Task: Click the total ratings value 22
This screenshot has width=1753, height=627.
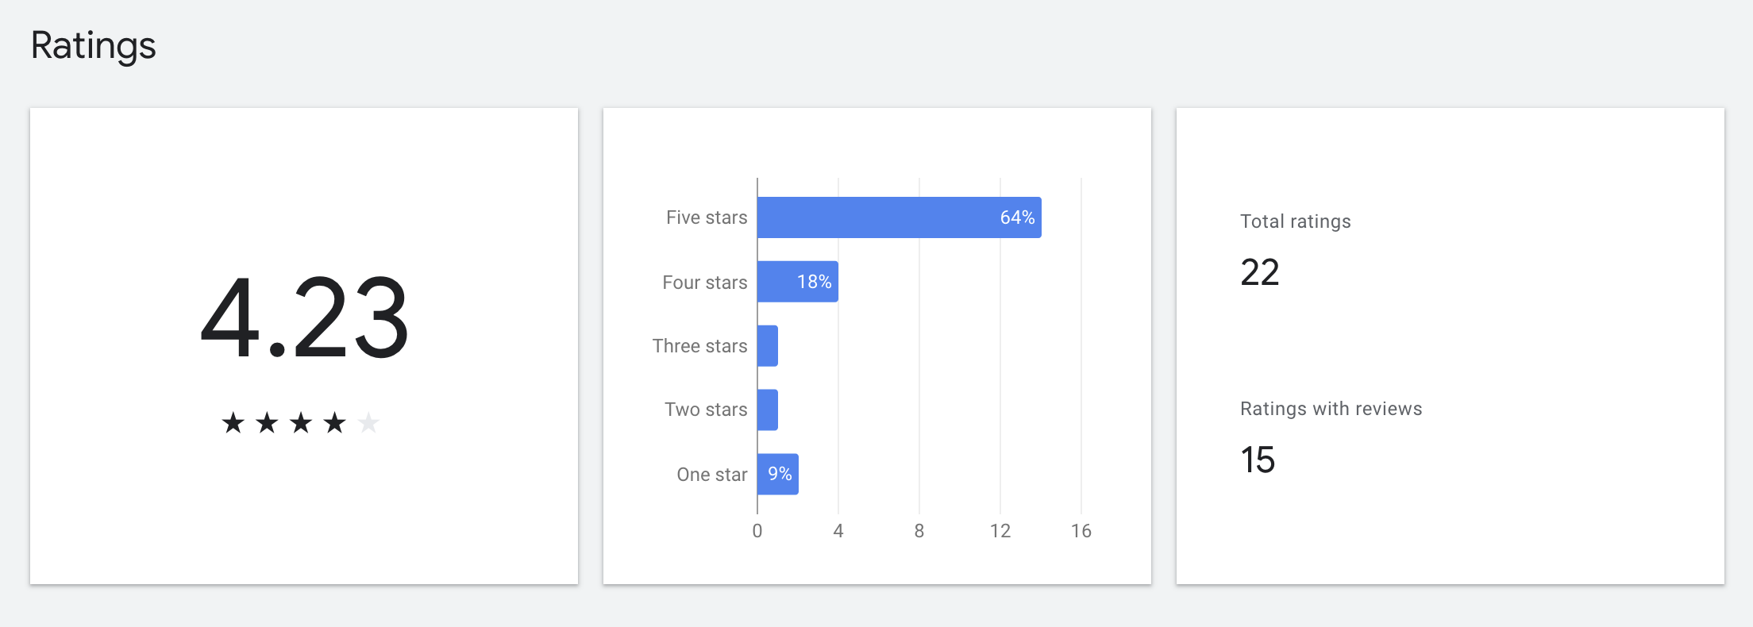Action: tap(1259, 273)
